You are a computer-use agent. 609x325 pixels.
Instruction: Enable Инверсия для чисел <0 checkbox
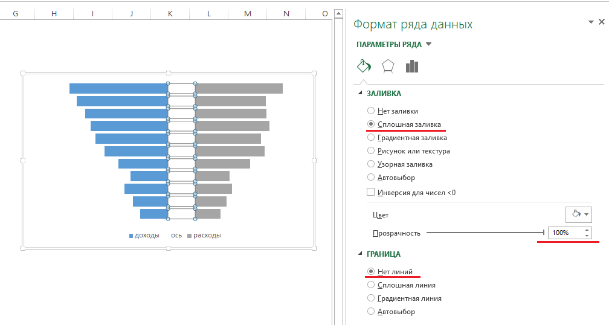coord(371,193)
